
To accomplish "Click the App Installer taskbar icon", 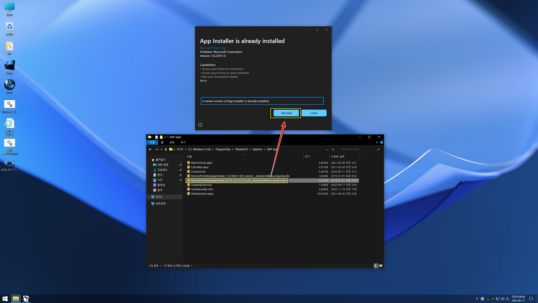I will pos(26,299).
